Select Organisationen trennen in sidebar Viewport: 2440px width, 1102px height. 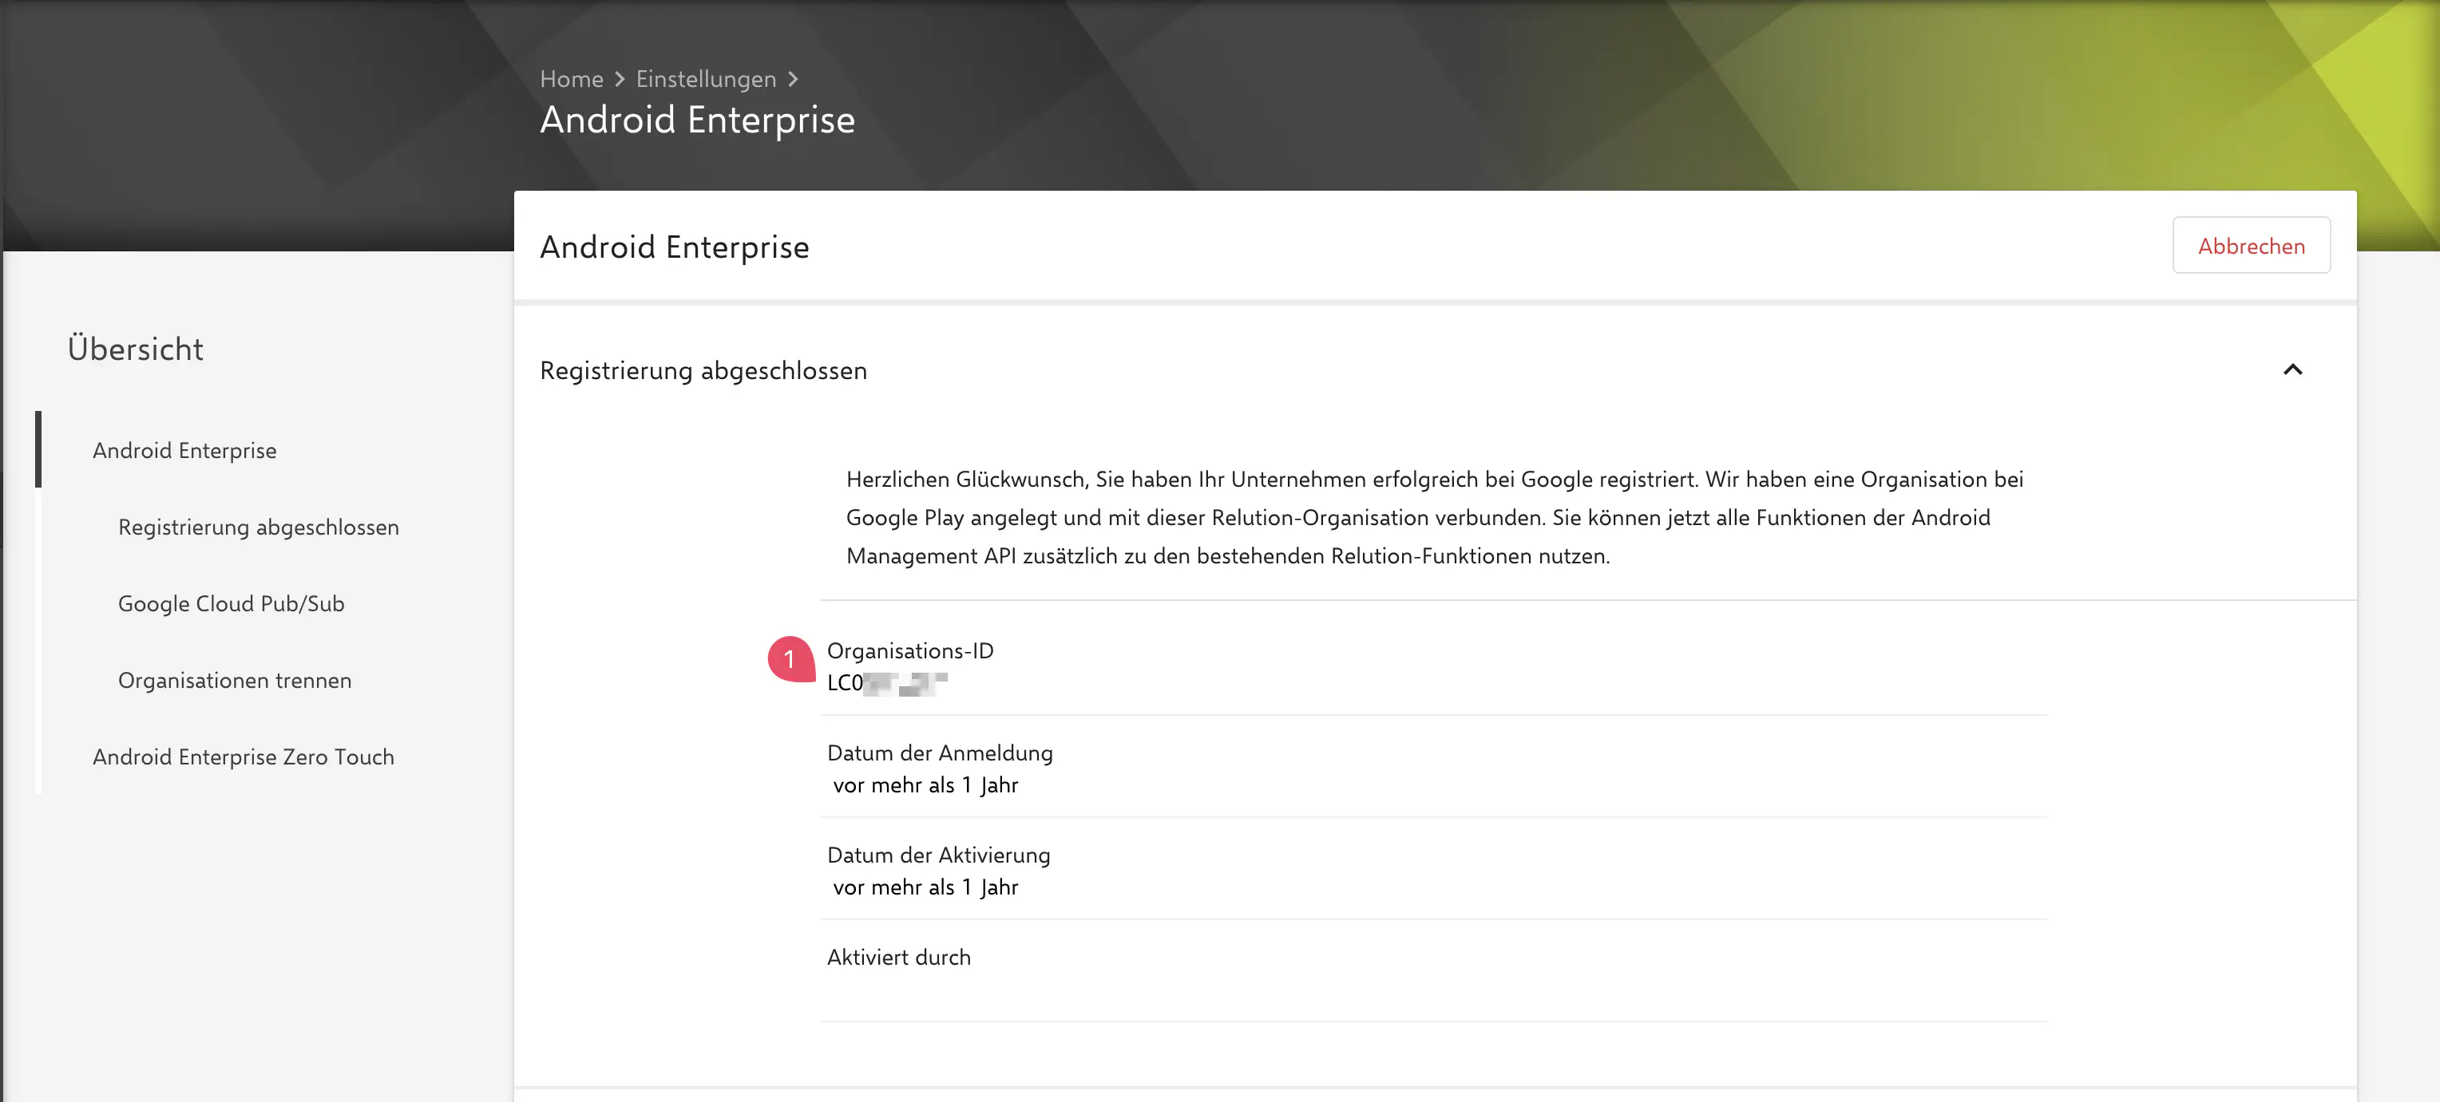click(x=234, y=680)
